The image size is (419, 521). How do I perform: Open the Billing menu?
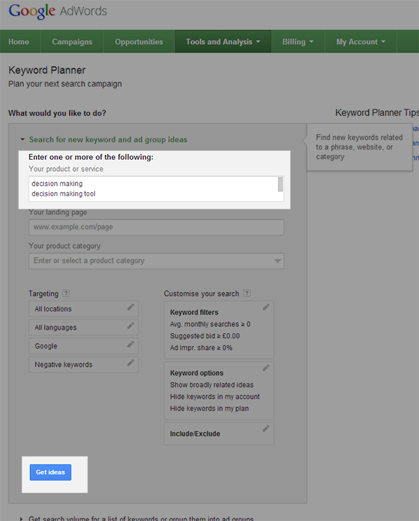coord(297,42)
